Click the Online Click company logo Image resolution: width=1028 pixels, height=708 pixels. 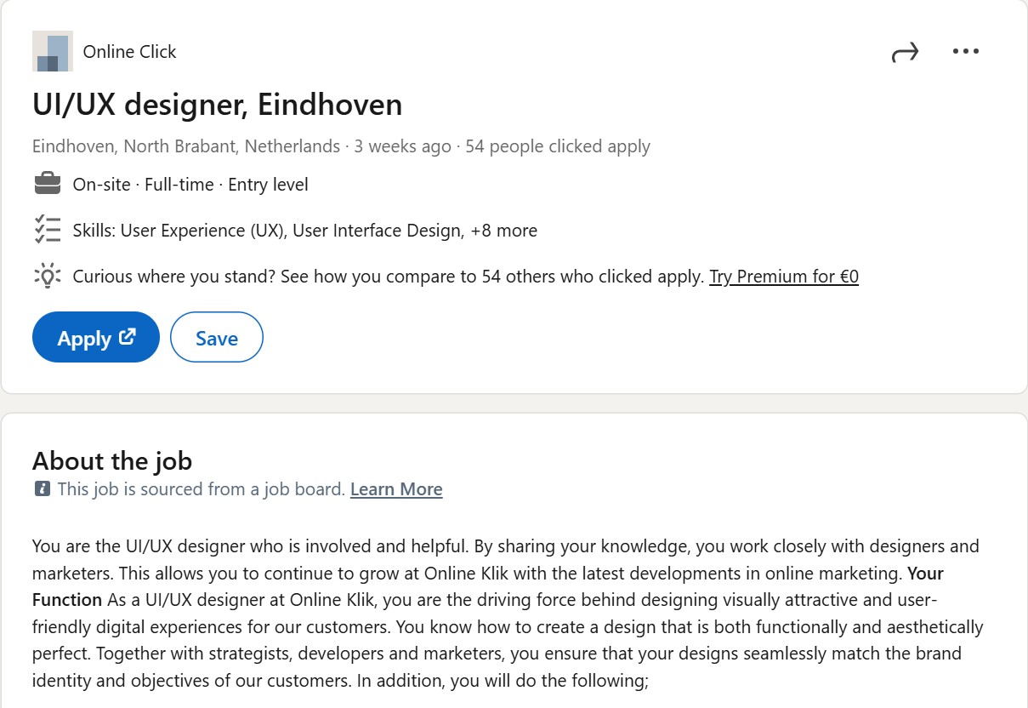click(x=52, y=52)
